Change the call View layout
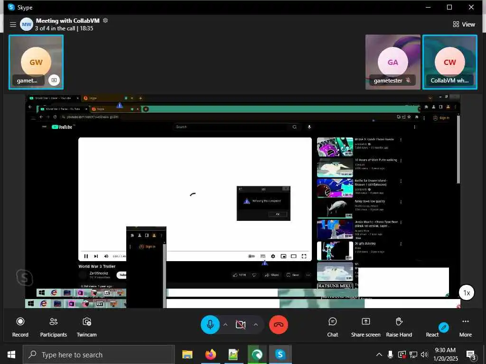The width and height of the screenshot is (486, 364). [x=464, y=25]
